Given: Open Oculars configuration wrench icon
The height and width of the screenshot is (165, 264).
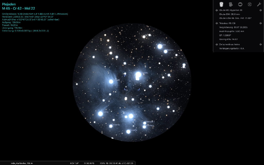Looking at the screenshot, I should pos(259,4).
